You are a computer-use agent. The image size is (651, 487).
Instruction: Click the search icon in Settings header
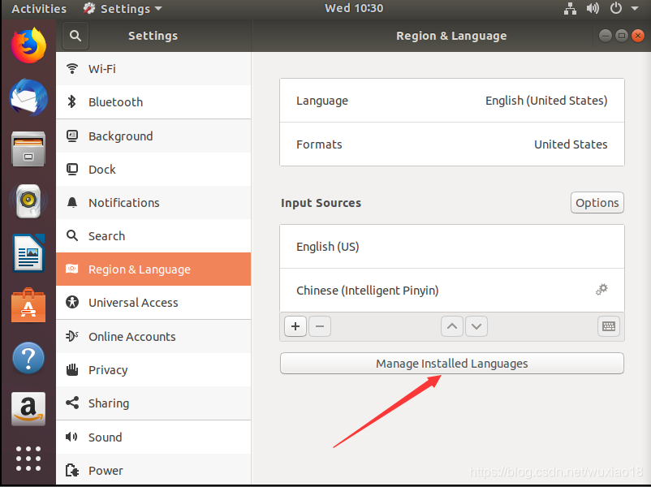(75, 36)
